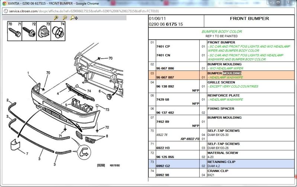
Task: Click part number 96 125 855
Action: [x=165, y=157]
